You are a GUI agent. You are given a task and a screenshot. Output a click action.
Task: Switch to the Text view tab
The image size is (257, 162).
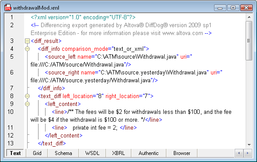[x=15, y=153]
